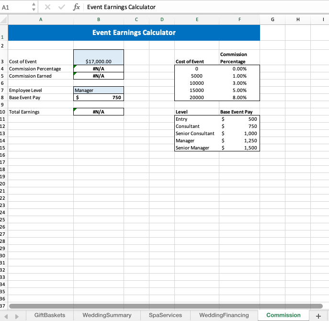The width and height of the screenshot is (329, 321).
Task: Select the 1.00% commission cell
Action: pyautogui.click(x=239, y=76)
